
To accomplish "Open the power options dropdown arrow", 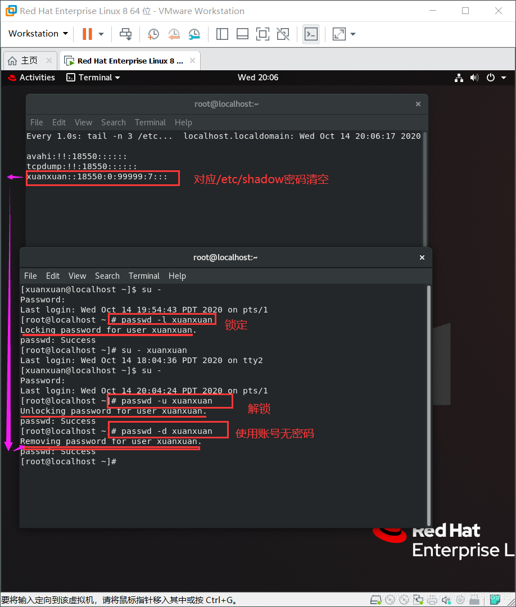I will pyautogui.click(x=101, y=34).
